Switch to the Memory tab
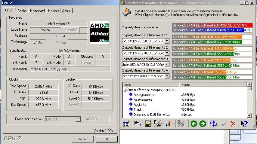This screenshot has height=144, width=257. tap(53, 11)
